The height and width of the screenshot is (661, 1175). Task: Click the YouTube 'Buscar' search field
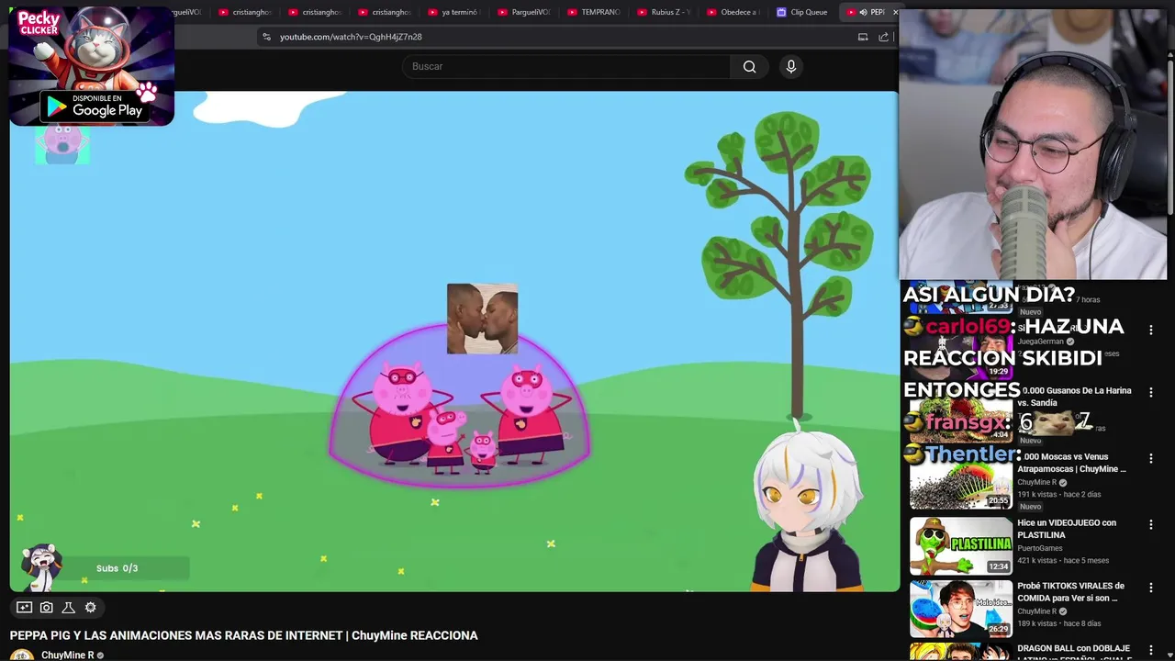[x=566, y=66]
